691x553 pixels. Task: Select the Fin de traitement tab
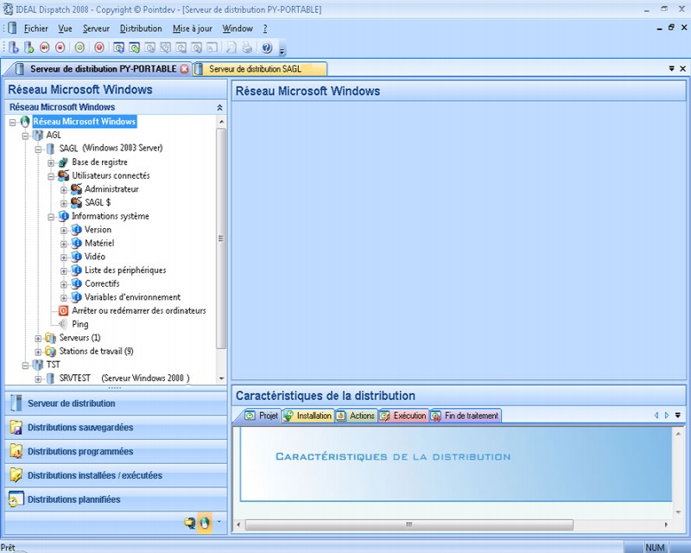pyautogui.click(x=466, y=416)
